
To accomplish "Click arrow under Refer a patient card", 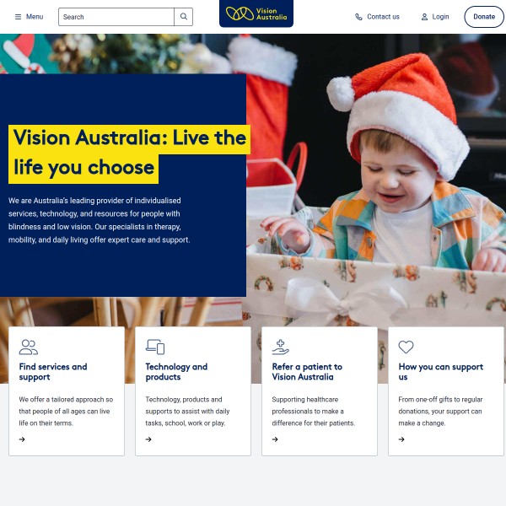I will (x=275, y=439).
